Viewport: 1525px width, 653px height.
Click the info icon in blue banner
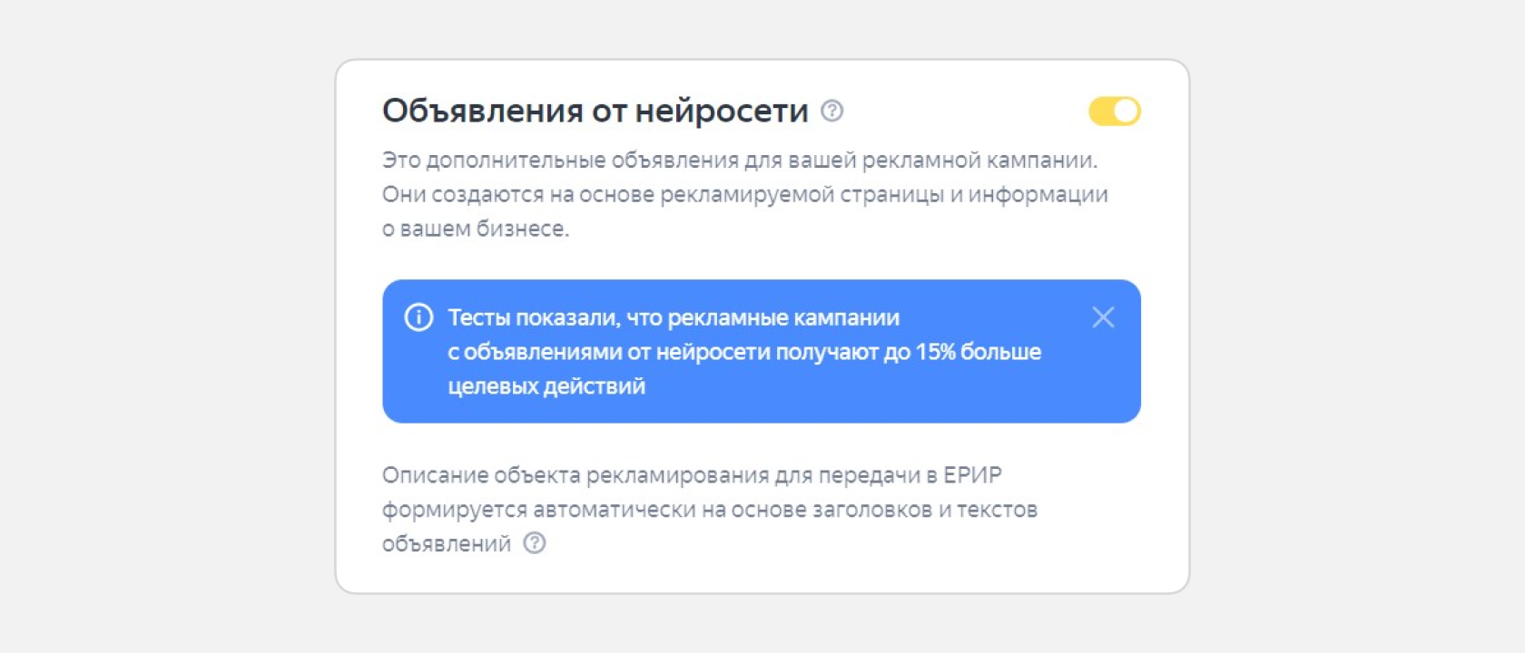tap(418, 317)
